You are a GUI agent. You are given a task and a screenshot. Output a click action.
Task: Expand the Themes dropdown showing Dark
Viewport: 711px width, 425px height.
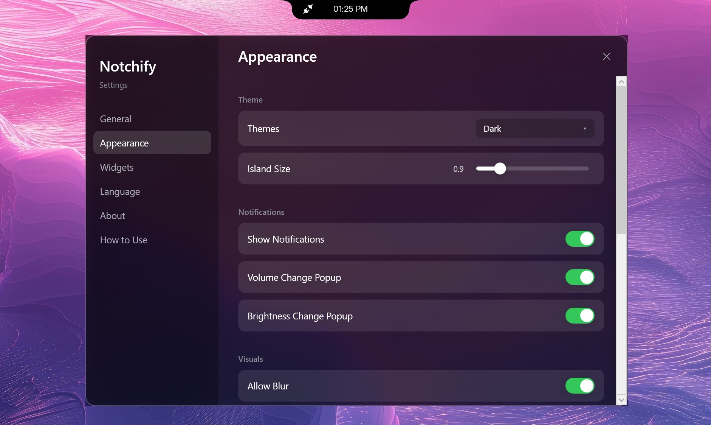(535, 129)
